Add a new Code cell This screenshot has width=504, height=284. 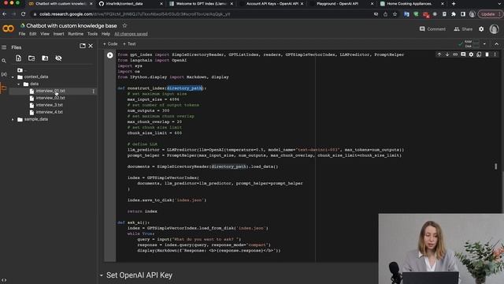coord(110,44)
